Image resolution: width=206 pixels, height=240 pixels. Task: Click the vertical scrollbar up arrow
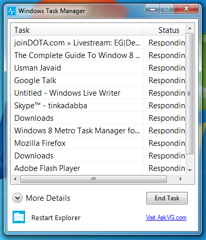[x=190, y=28]
